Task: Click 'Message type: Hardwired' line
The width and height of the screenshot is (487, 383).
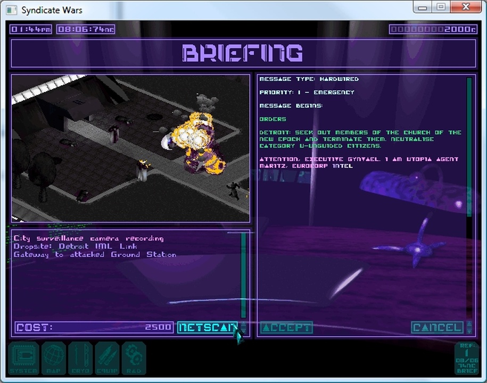Action: (309, 79)
